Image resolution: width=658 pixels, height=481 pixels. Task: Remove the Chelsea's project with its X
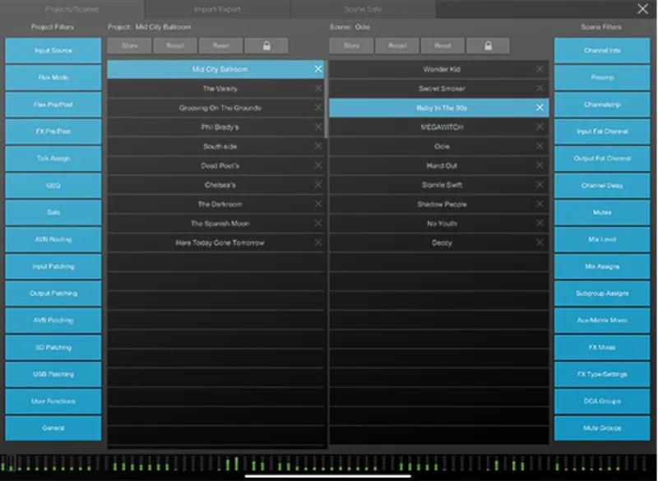click(318, 184)
